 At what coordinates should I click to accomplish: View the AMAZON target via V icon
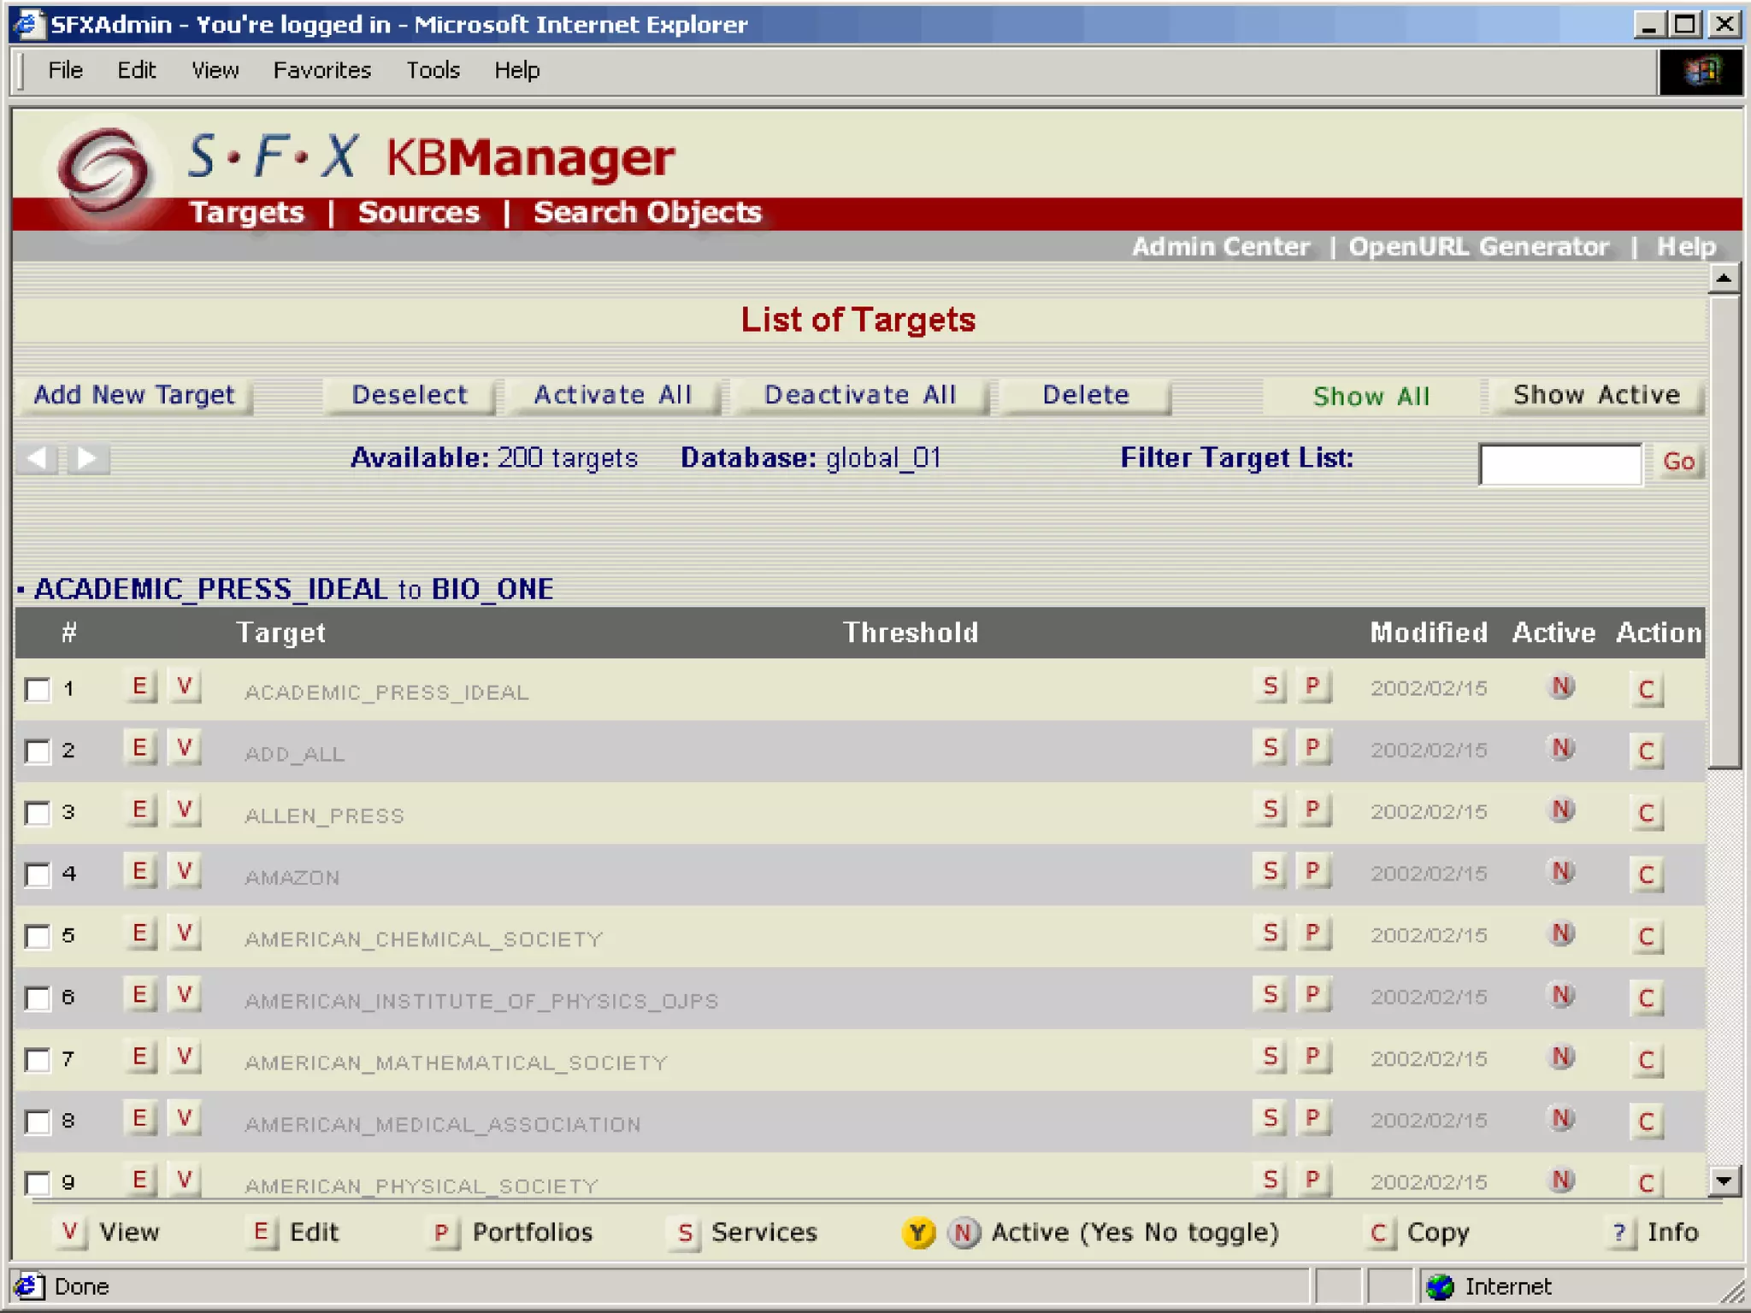coord(184,872)
